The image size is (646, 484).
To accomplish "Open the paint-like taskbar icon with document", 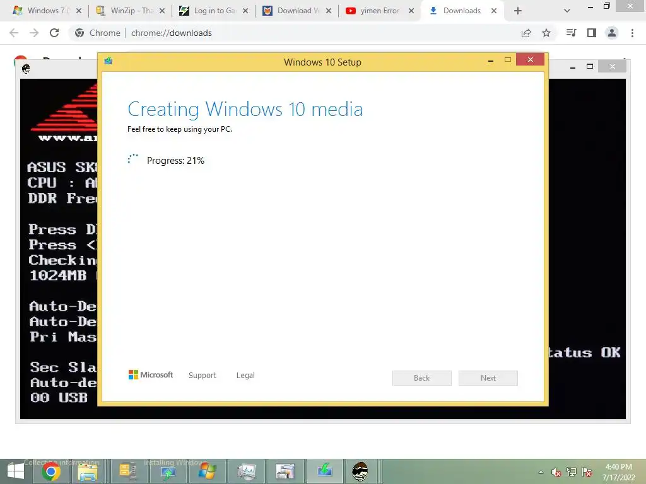I will coord(286,471).
